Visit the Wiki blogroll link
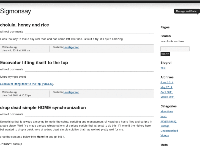200x149 pixels. coord(163,68)
